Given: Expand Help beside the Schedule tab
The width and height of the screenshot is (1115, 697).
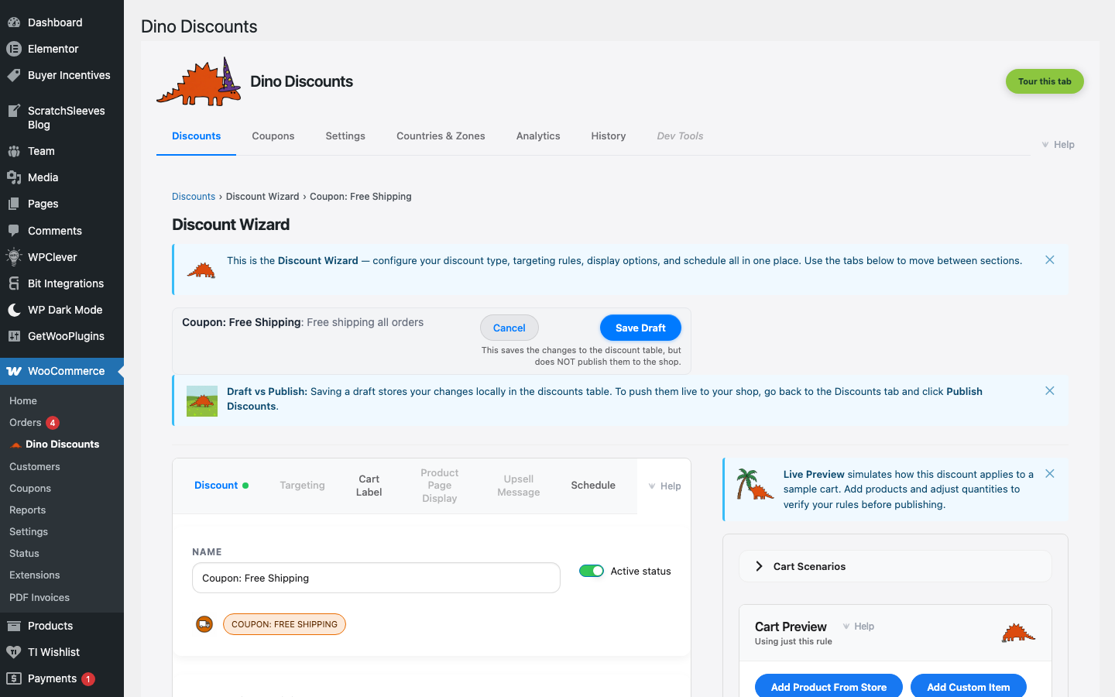Looking at the screenshot, I should pos(664,486).
